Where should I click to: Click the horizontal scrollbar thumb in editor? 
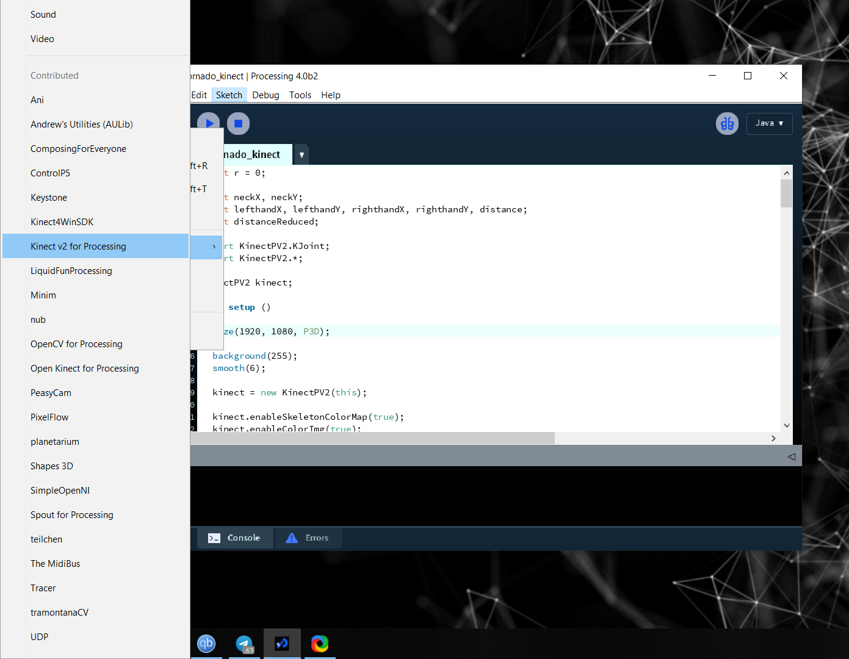click(x=372, y=438)
